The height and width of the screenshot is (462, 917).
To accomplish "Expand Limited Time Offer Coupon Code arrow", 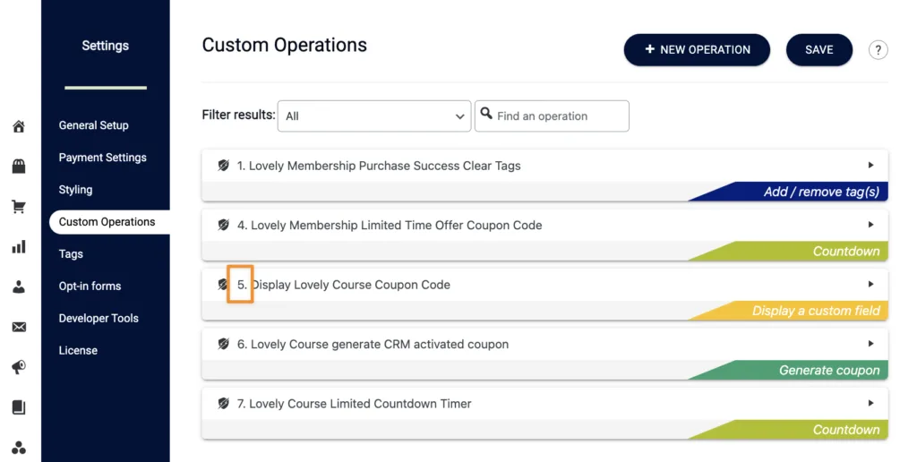I will point(870,225).
